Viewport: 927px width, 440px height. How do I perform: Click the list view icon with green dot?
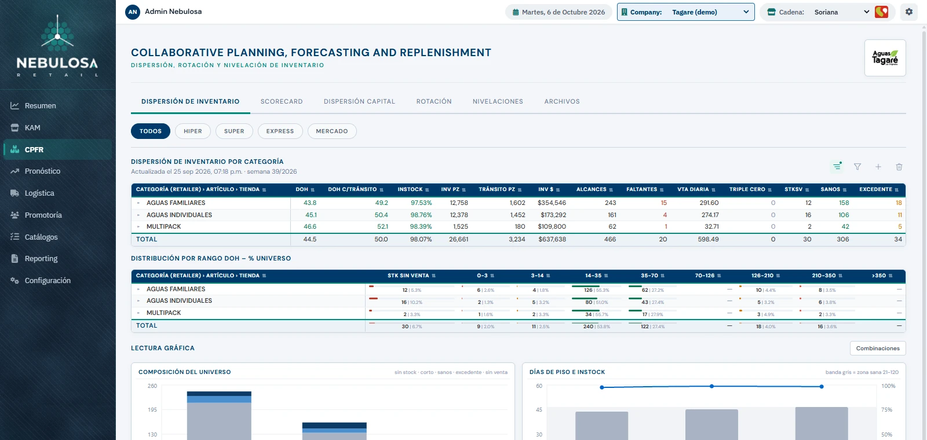(x=837, y=167)
